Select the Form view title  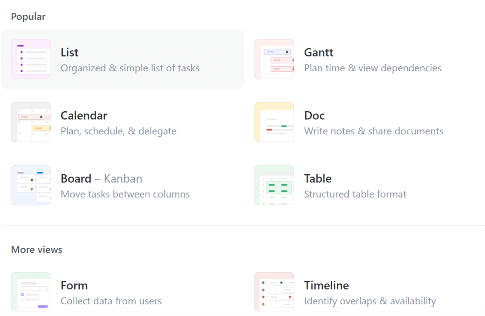[74, 285]
